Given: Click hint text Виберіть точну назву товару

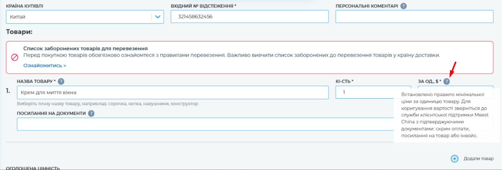Looking at the screenshot, I should tap(108, 103).
